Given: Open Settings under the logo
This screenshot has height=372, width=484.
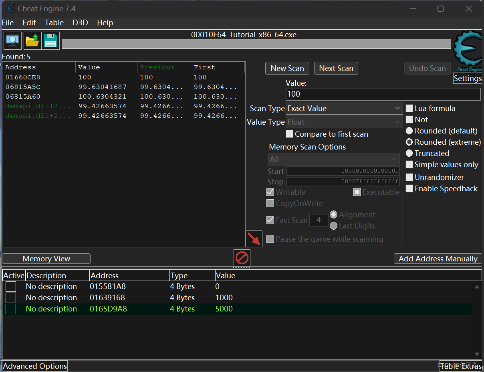Looking at the screenshot, I should point(468,79).
